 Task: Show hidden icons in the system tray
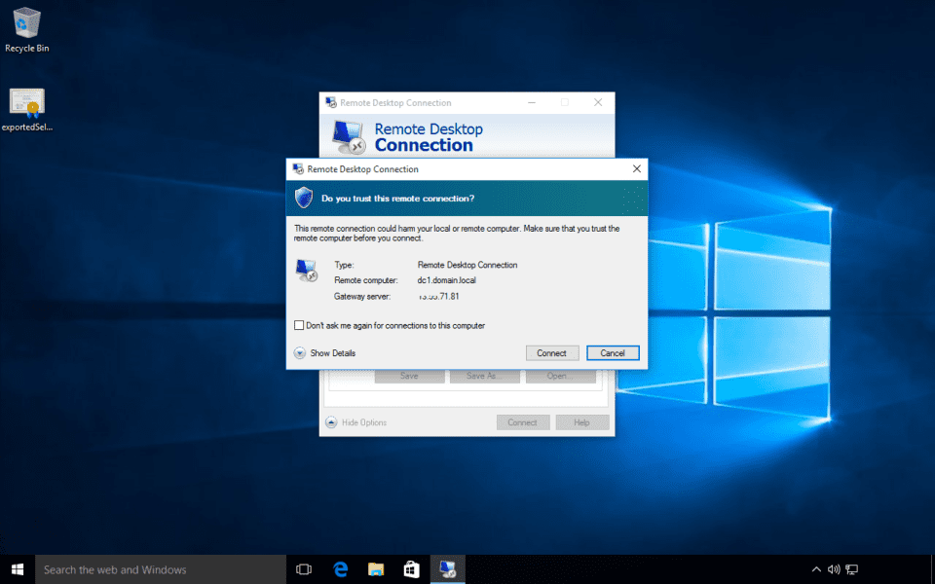[815, 568]
